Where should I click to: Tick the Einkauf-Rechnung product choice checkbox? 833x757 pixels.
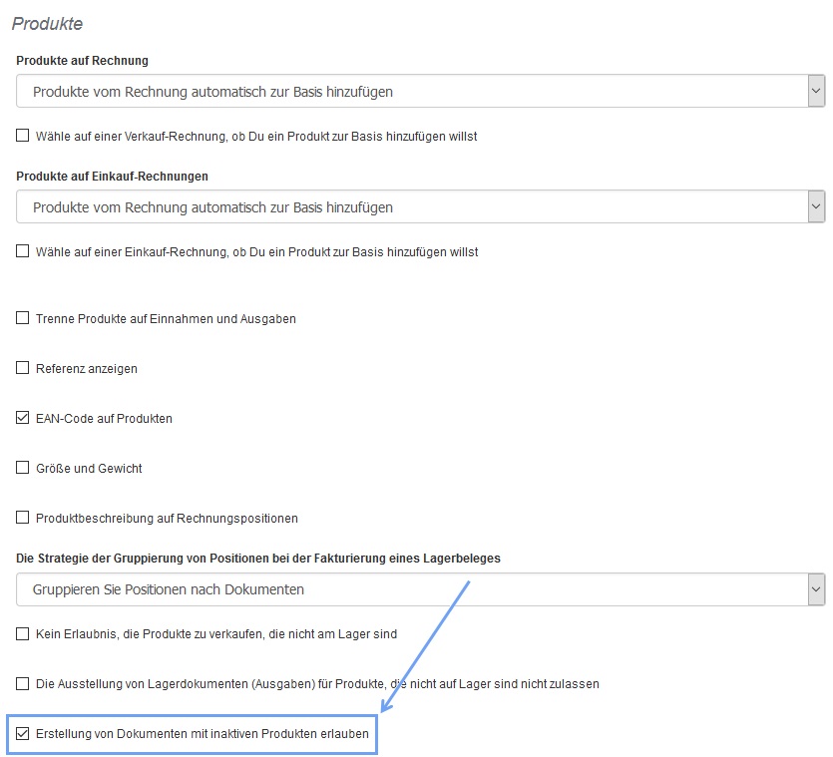click(x=22, y=250)
